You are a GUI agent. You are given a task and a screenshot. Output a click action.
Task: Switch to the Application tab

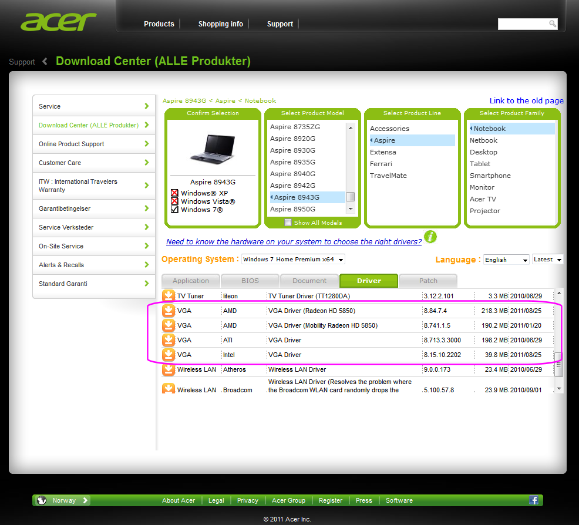pos(190,281)
